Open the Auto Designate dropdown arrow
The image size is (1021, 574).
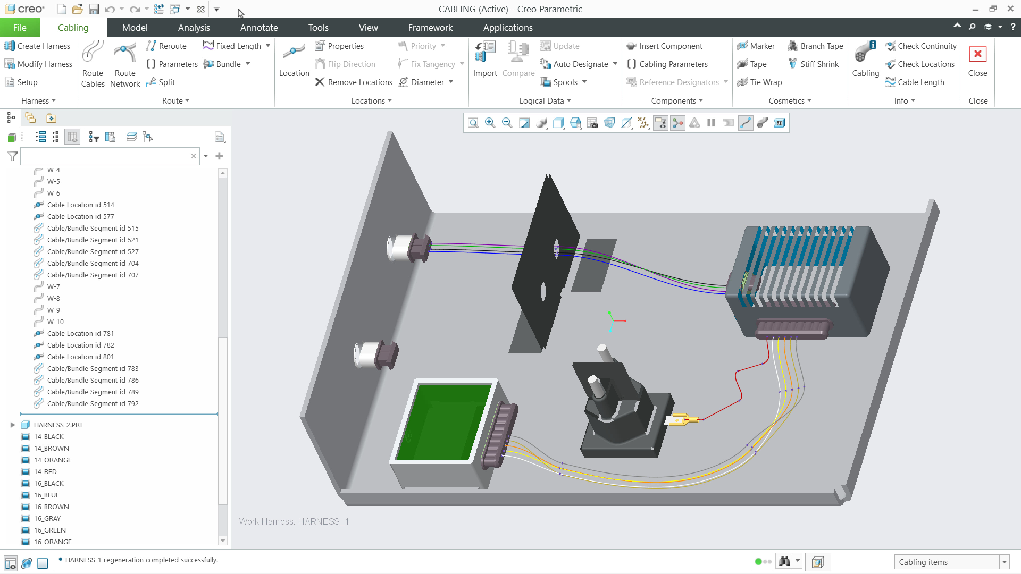pos(615,64)
